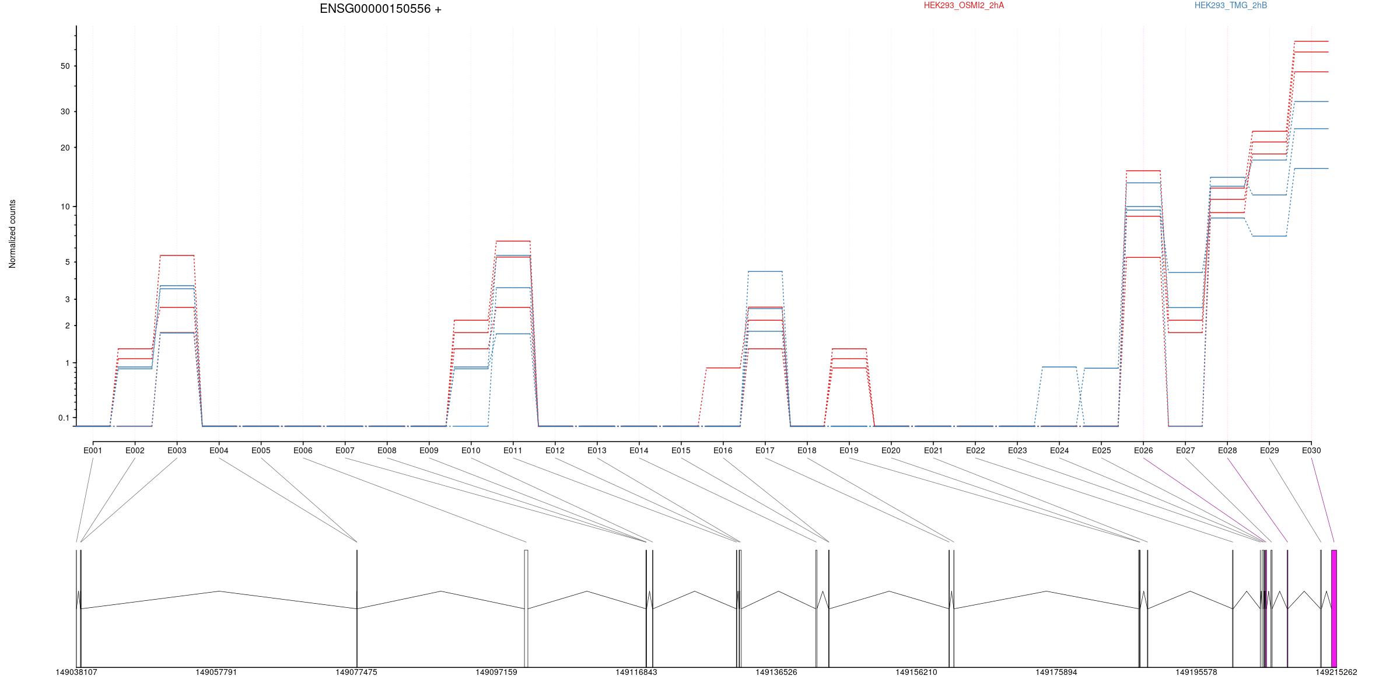This screenshot has width=1400, height=700.
Task: Click exon label E030
Action: click(x=1311, y=450)
